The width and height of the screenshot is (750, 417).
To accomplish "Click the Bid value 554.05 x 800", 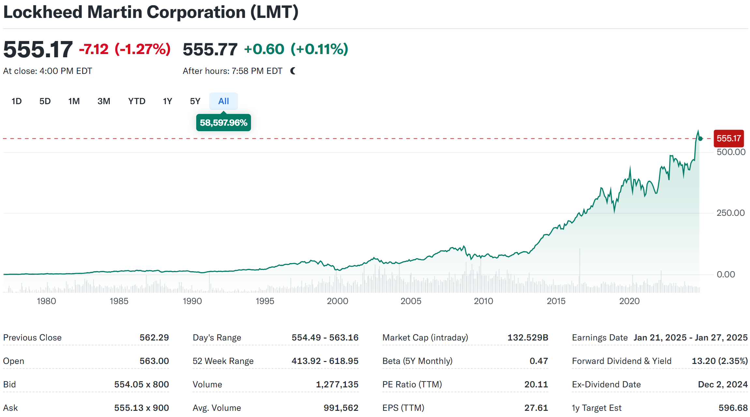I will (x=141, y=384).
